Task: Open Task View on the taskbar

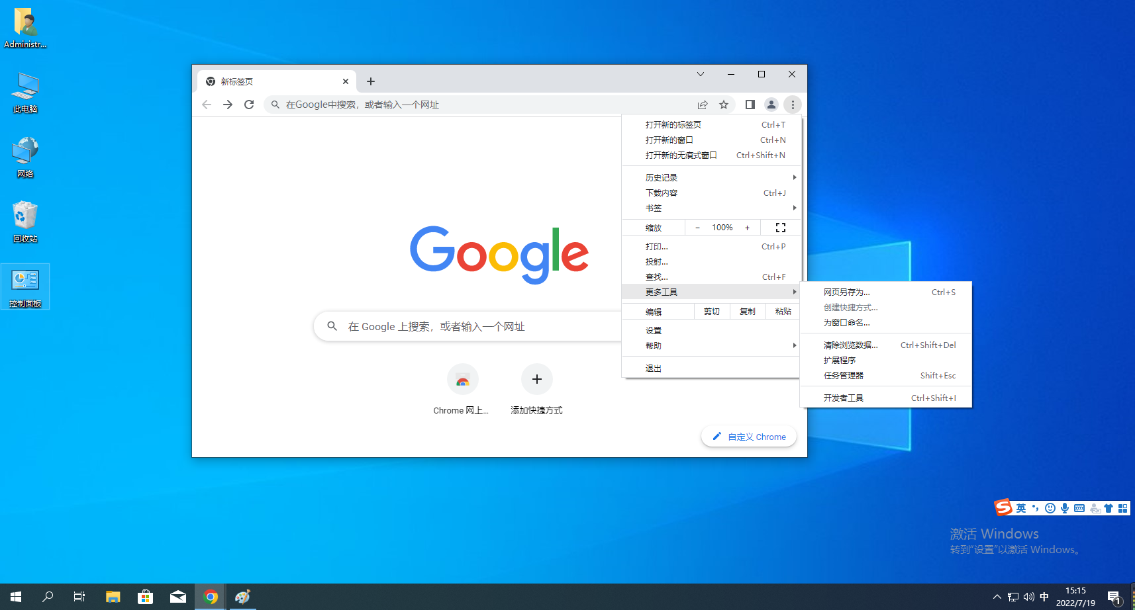Action: 79,597
